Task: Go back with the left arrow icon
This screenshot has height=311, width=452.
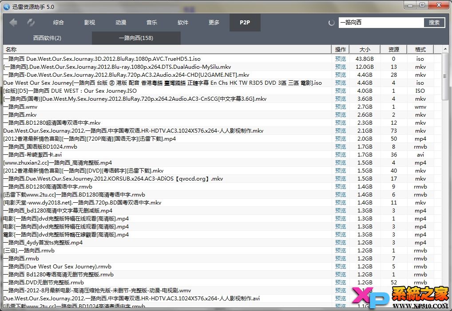Action: 13,23
